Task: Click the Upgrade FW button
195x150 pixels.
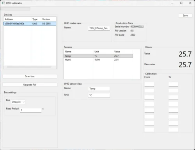Action: (x=30, y=85)
